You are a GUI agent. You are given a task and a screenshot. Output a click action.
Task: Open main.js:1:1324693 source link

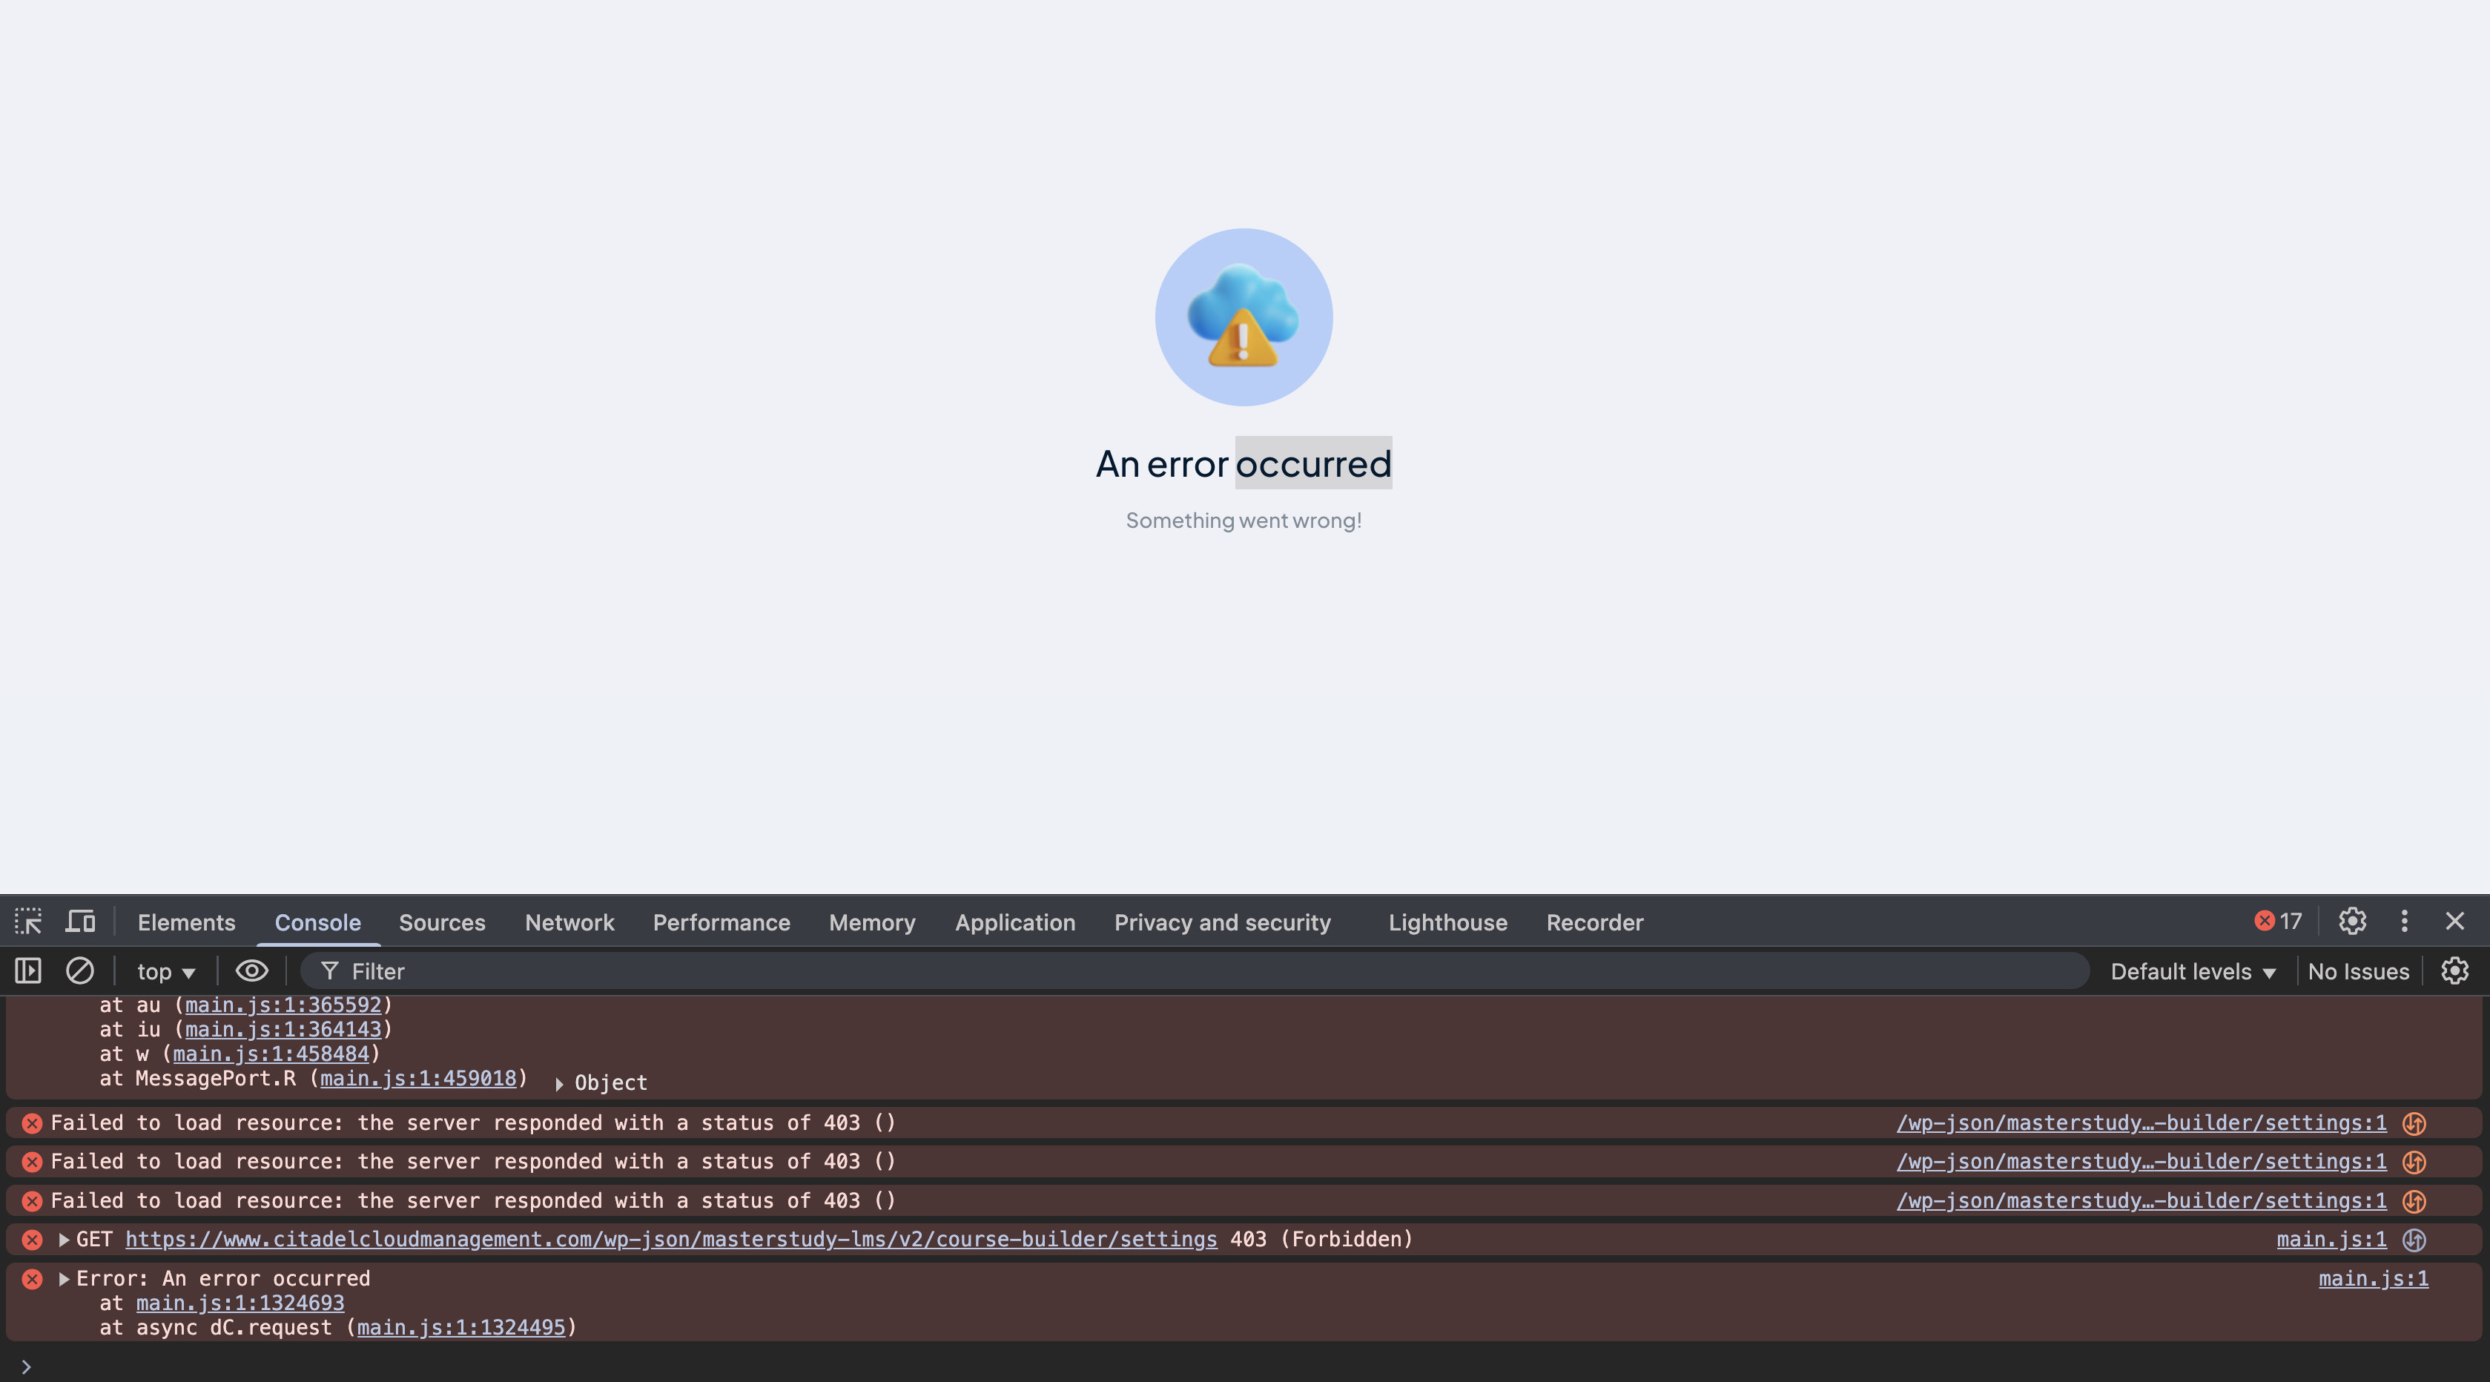[240, 1303]
